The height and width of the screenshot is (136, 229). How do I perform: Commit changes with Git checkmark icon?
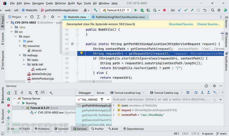click(x=186, y=10)
